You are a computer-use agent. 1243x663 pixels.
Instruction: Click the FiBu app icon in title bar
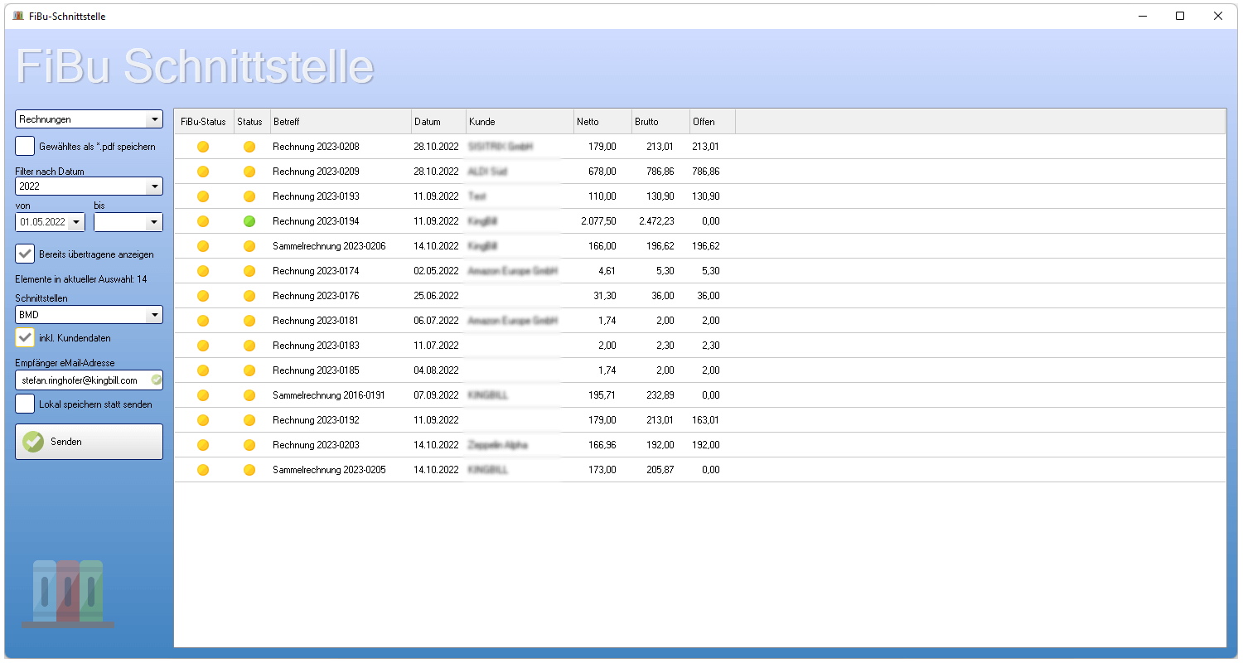[x=18, y=16]
